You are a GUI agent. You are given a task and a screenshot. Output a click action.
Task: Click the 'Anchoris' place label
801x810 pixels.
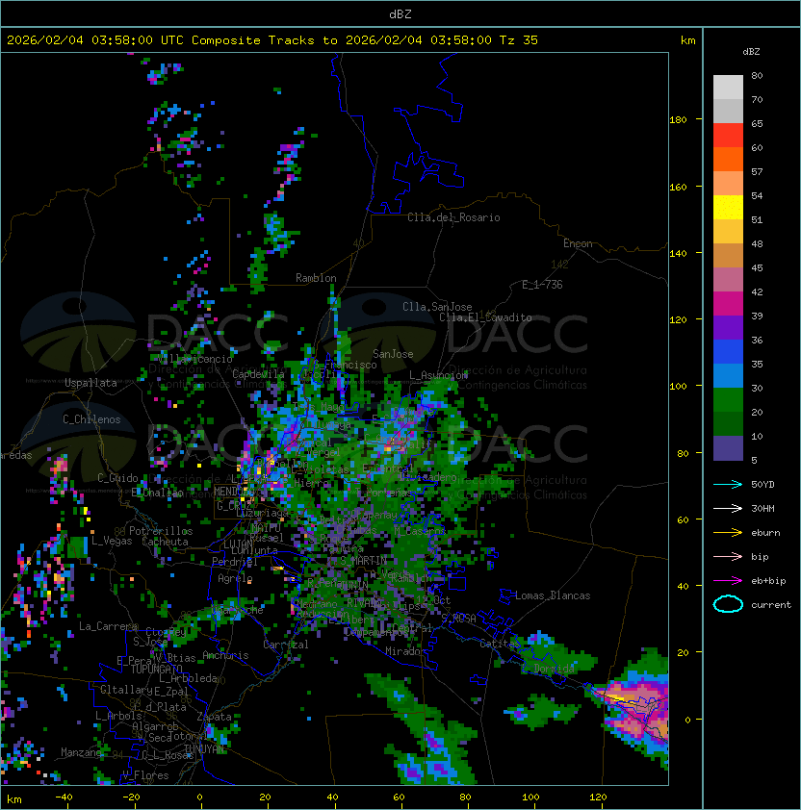click(225, 655)
